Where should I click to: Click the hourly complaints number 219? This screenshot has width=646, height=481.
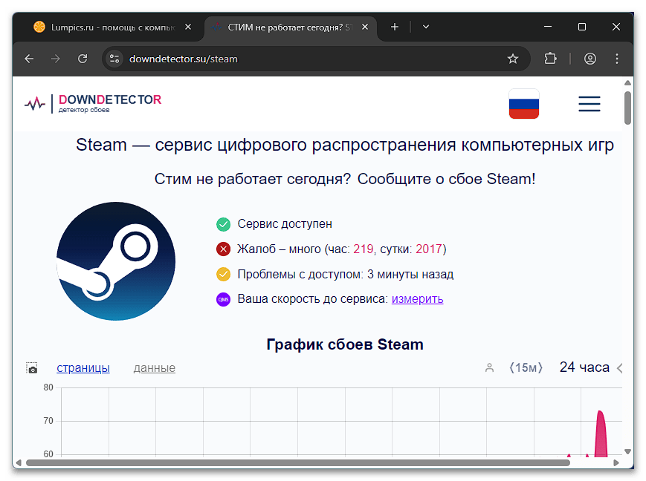click(x=364, y=249)
